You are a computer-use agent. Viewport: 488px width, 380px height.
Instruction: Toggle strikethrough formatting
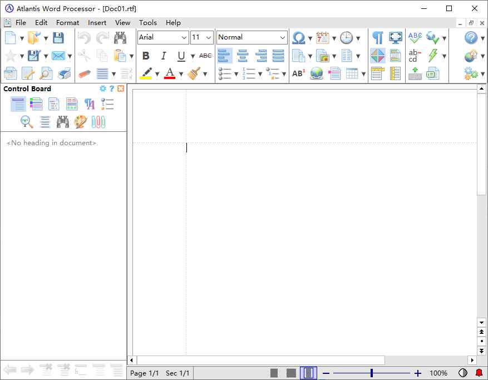(x=205, y=56)
